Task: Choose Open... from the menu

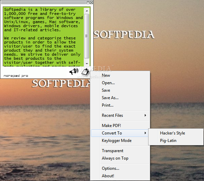Action: pos(120,83)
